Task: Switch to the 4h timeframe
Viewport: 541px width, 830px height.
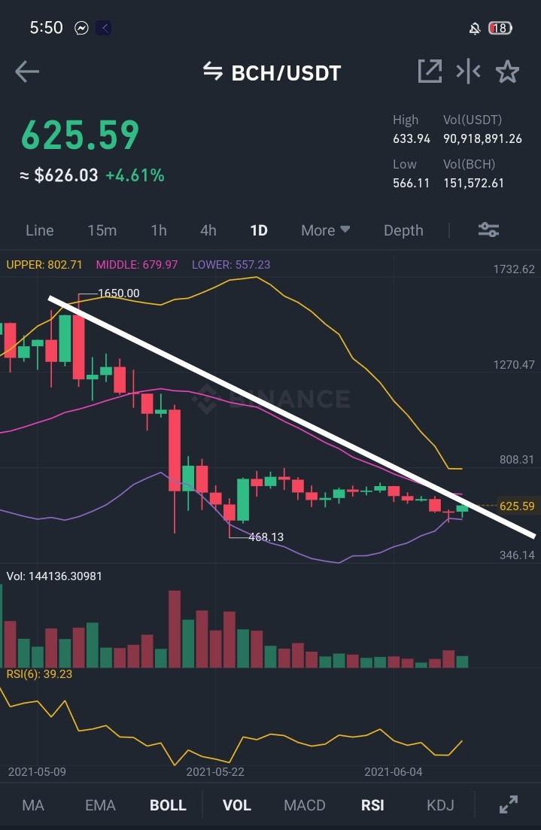Action: click(208, 230)
